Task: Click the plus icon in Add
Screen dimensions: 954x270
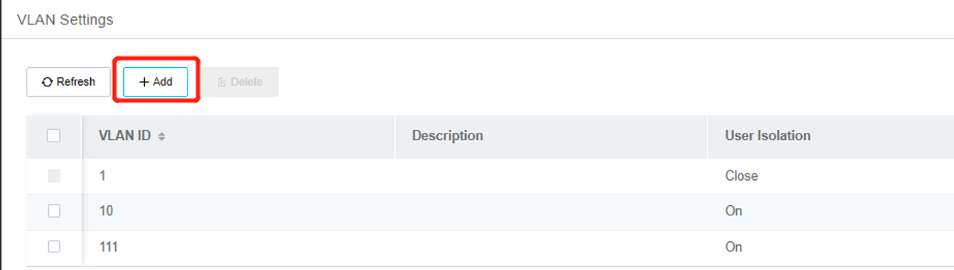Action: coord(144,82)
